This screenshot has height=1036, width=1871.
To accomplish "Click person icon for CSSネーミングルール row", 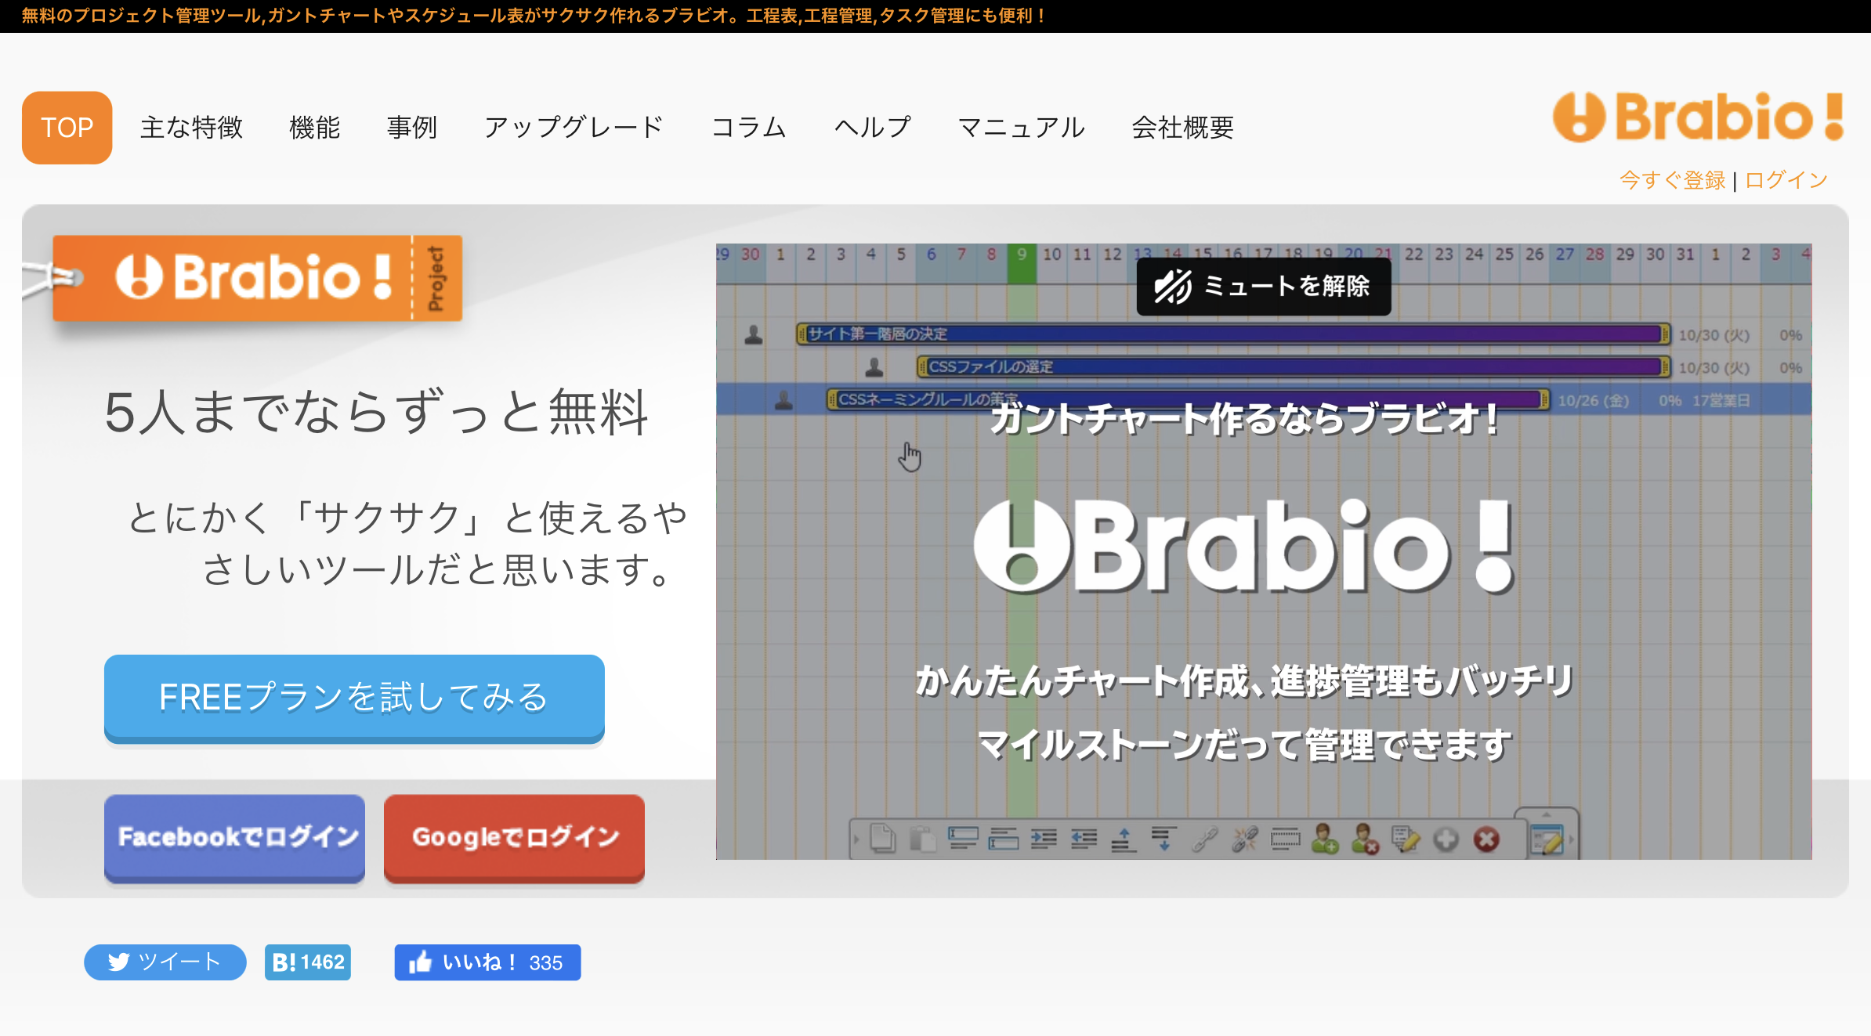I will [784, 400].
